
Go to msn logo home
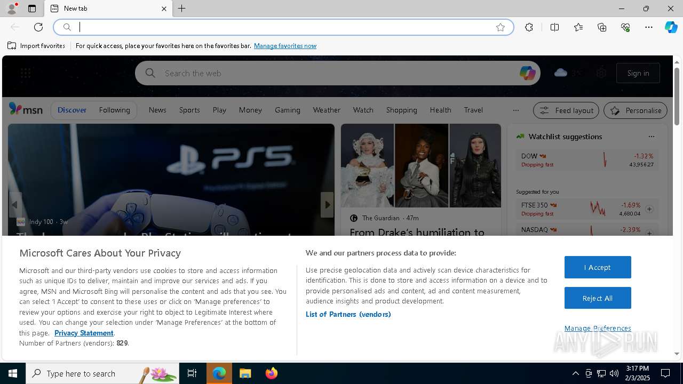pyautogui.click(x=26, y=109)
